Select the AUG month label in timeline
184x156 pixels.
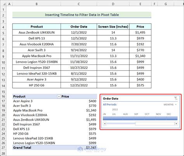pyautogui.click(x=125, y=114)
